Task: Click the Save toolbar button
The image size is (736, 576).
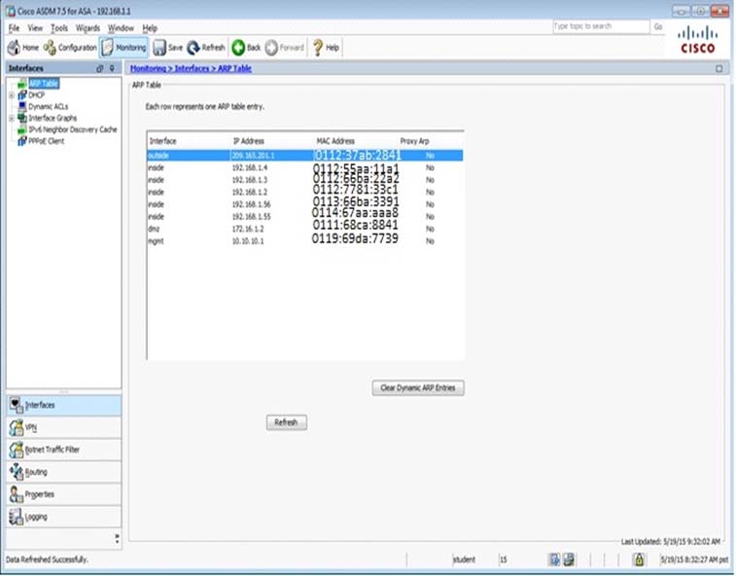Action: [168, 48]
